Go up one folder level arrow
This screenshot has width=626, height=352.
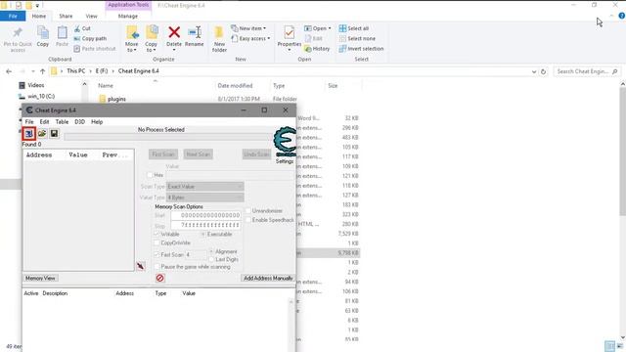[42, 71]
